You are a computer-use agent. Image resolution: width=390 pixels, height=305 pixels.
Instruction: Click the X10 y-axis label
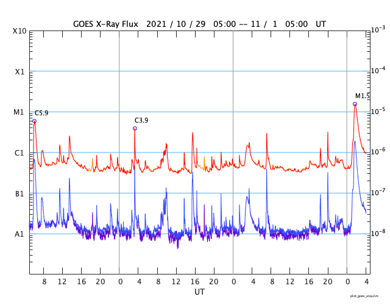pos(19,31)
